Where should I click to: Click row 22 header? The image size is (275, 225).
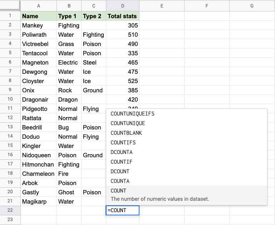10,210
